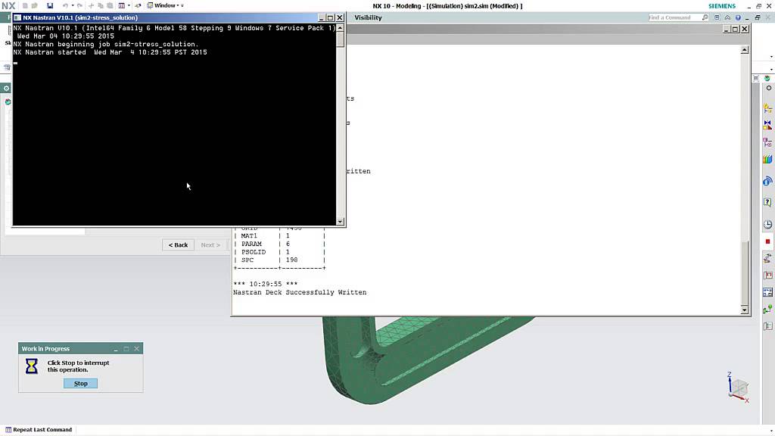This screenshot has width=775, height=436.
Task: Click the left-side green gear navigator icon
Action: click(6, 88)
